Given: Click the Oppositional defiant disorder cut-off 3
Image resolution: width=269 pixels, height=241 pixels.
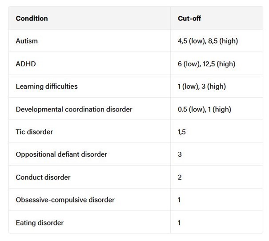Looking at the screenshot, I should click(179, 154).
